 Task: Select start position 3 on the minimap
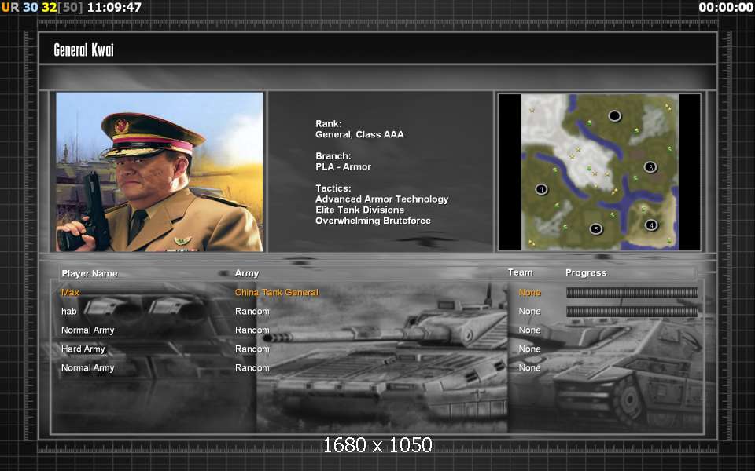(650, 166)
